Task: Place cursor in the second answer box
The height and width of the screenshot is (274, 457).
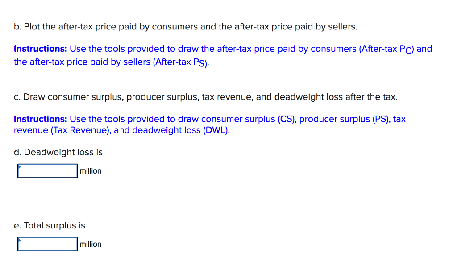Action: pyautogui.click(x=47, y=244)
